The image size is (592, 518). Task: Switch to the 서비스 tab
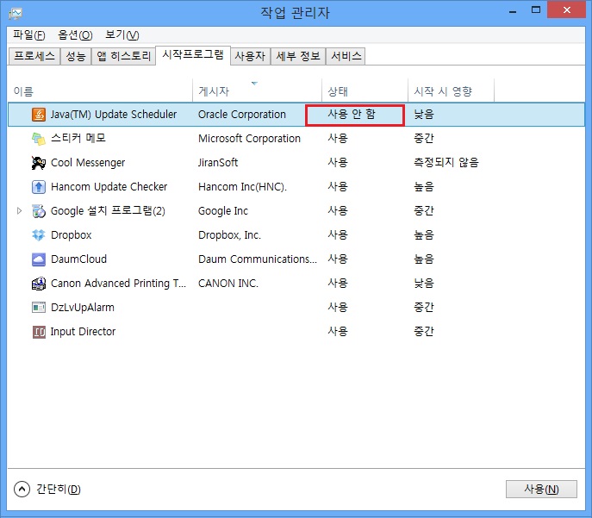pos(346,56)
